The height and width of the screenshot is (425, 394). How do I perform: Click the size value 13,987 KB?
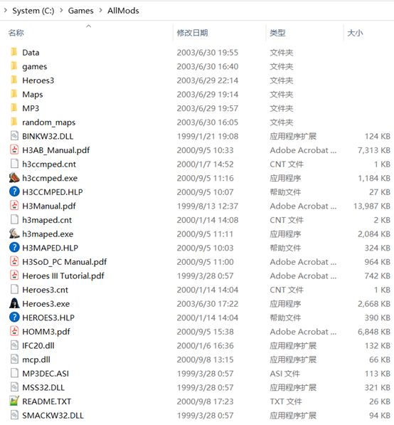(372, 206)
